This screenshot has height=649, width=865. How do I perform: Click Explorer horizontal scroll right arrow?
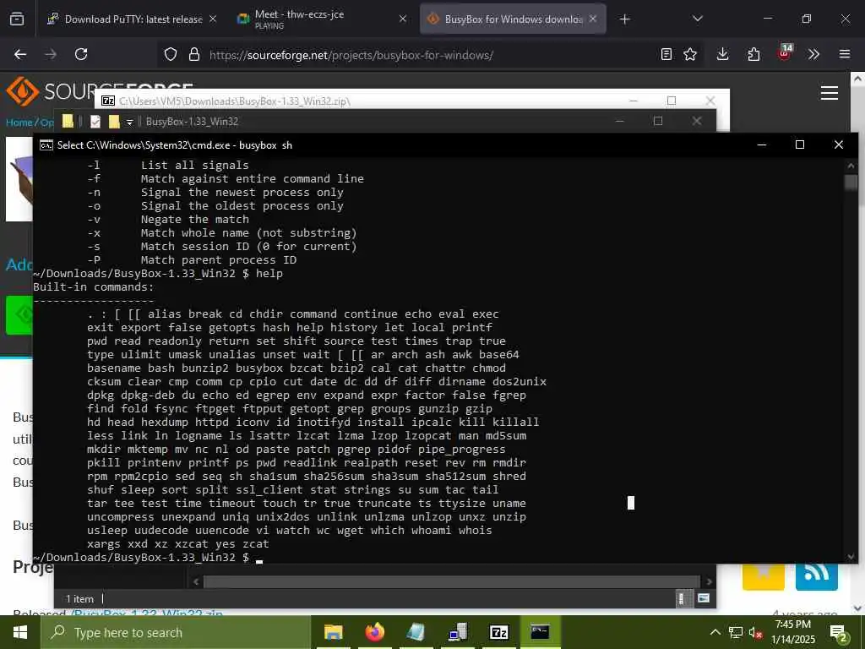709,581
